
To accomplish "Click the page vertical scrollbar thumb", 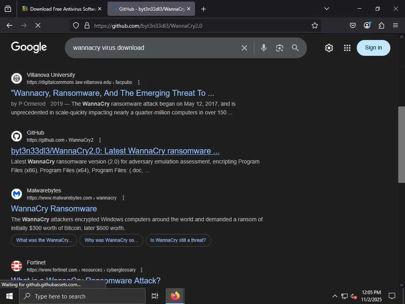I will point(401,145).
